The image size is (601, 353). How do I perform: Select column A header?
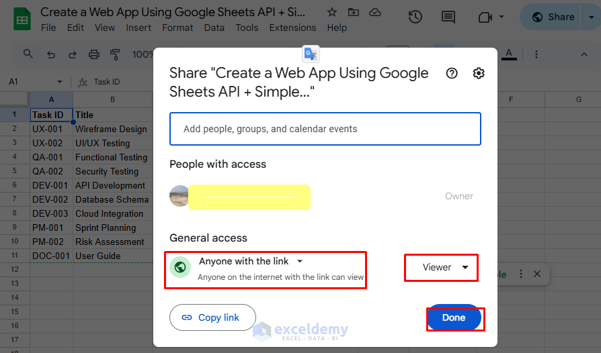point(51,99)
